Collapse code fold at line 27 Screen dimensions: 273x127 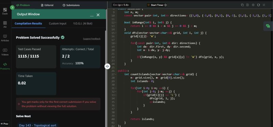[116, 74]
